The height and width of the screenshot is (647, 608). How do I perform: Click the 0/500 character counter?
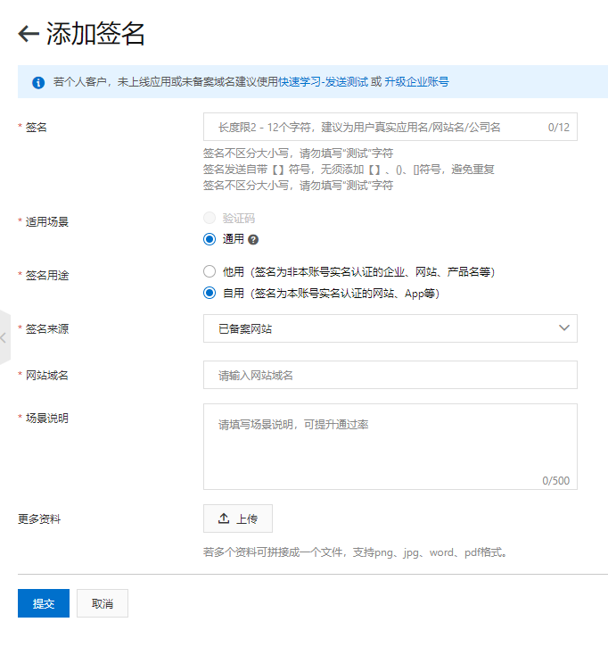(555, 481)
